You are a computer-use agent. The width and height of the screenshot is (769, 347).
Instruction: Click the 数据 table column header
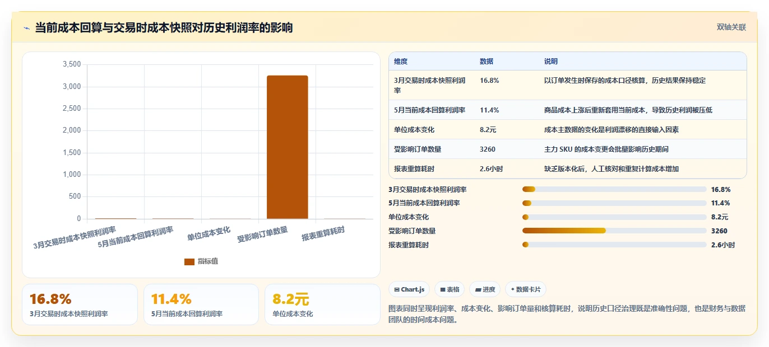click(x=487, y=62)
